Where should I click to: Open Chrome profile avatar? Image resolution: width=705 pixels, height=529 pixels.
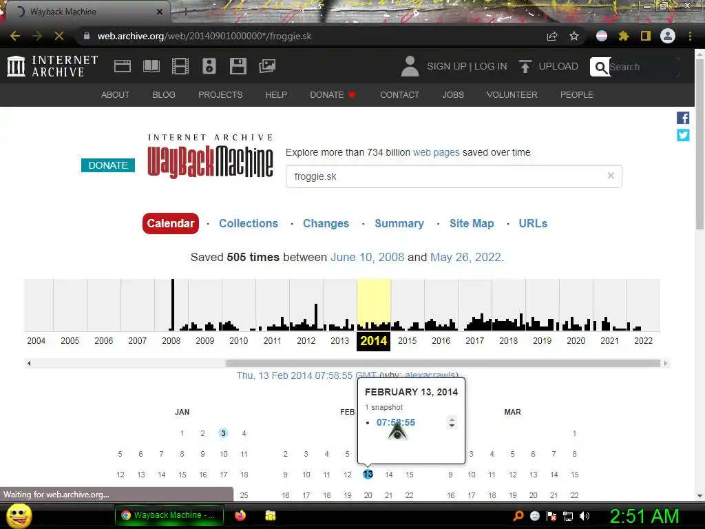(x=668, y=36)
